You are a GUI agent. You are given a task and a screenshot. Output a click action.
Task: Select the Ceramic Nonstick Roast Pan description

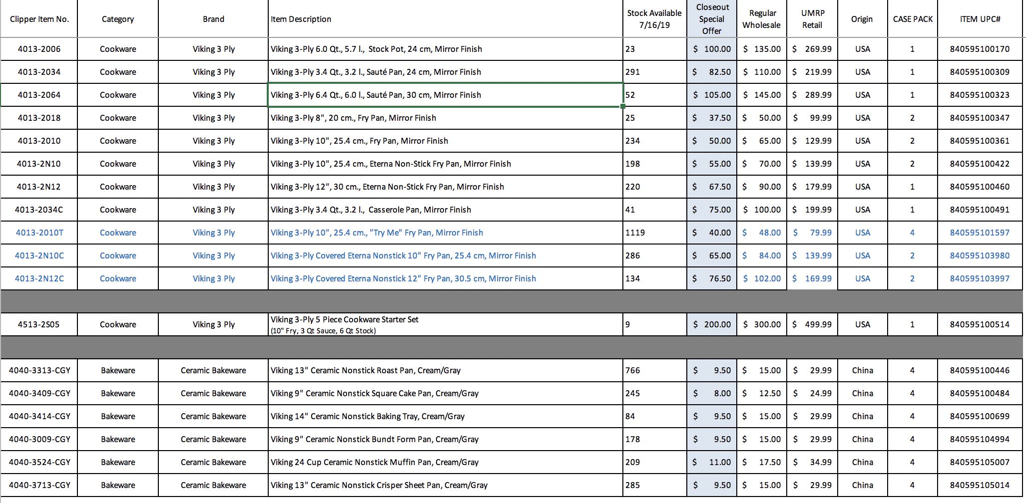tap(446, 370)
